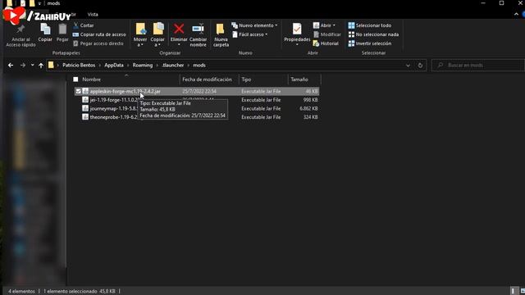Open the Eliminar dropdown arrow
525x295 pixels.
click(x=179, y=44)
